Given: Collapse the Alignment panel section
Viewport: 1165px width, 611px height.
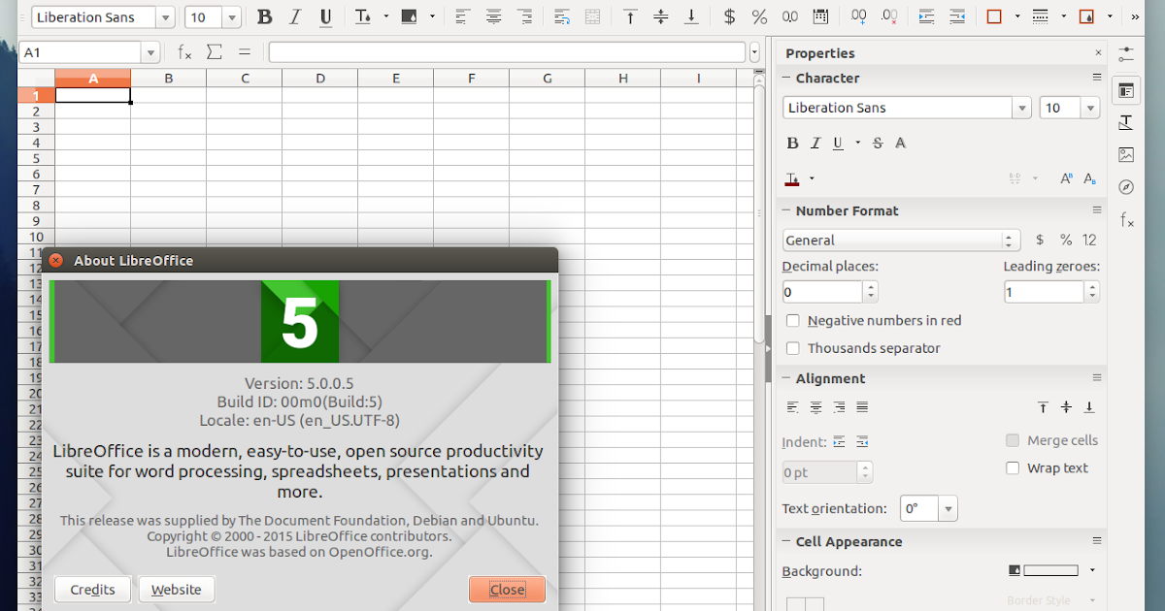Looking at the screenshot, I should click(787, 379).
